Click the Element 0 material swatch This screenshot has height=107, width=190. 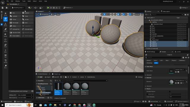coord(171,82)
